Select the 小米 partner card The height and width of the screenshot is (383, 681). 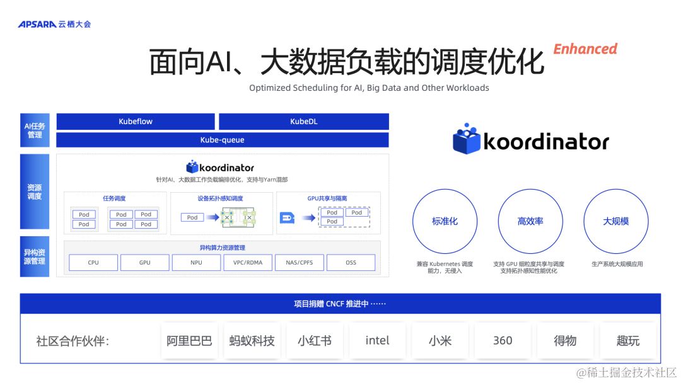point(440,341)
